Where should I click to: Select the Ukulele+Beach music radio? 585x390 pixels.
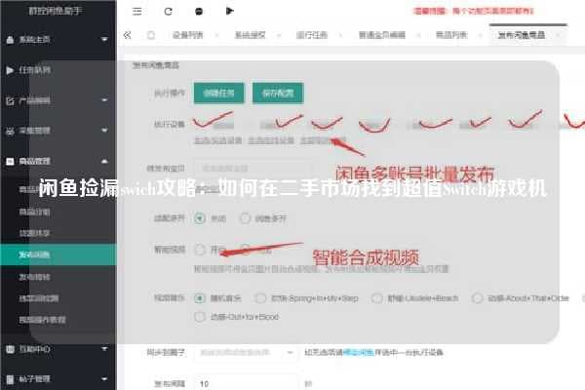point(376,298)
